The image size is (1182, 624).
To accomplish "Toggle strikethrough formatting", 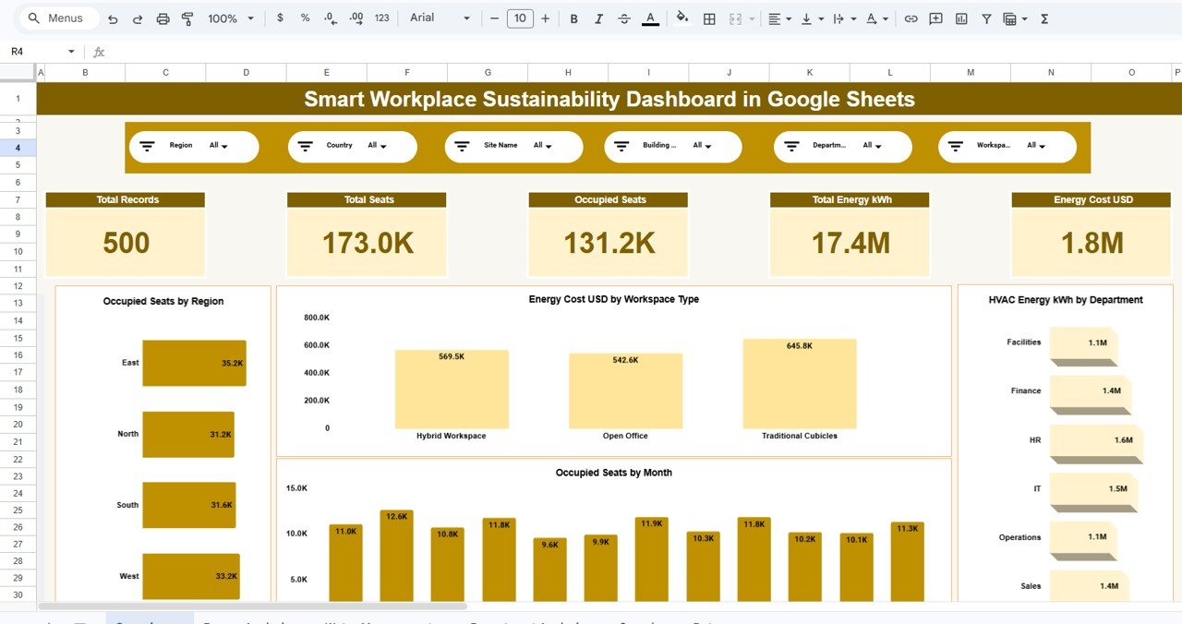I will (x=624, y=18).
